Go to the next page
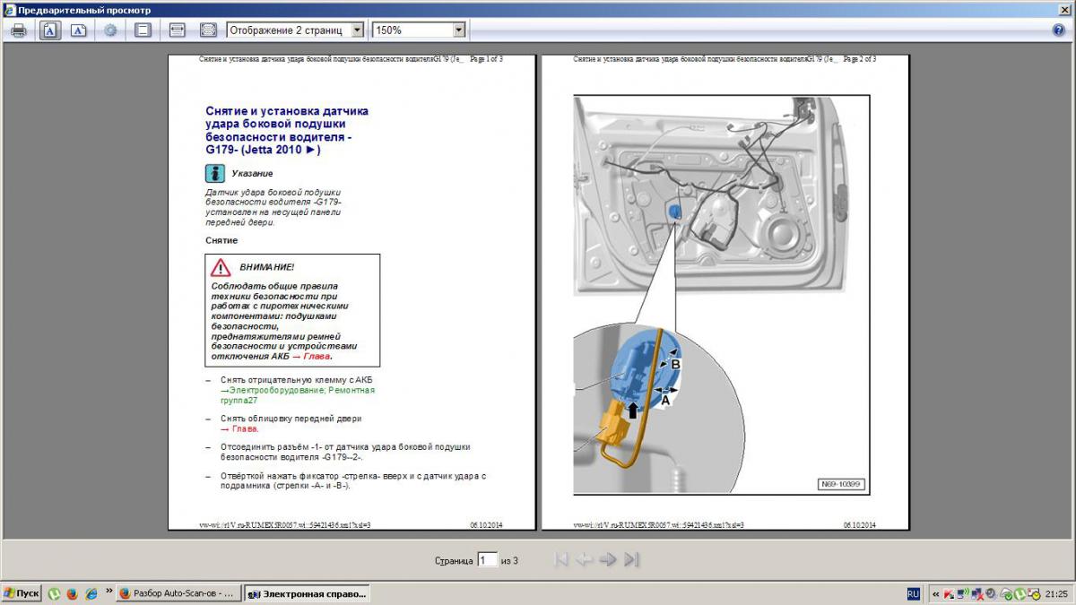1076x605 pixels. click(608, 559)
